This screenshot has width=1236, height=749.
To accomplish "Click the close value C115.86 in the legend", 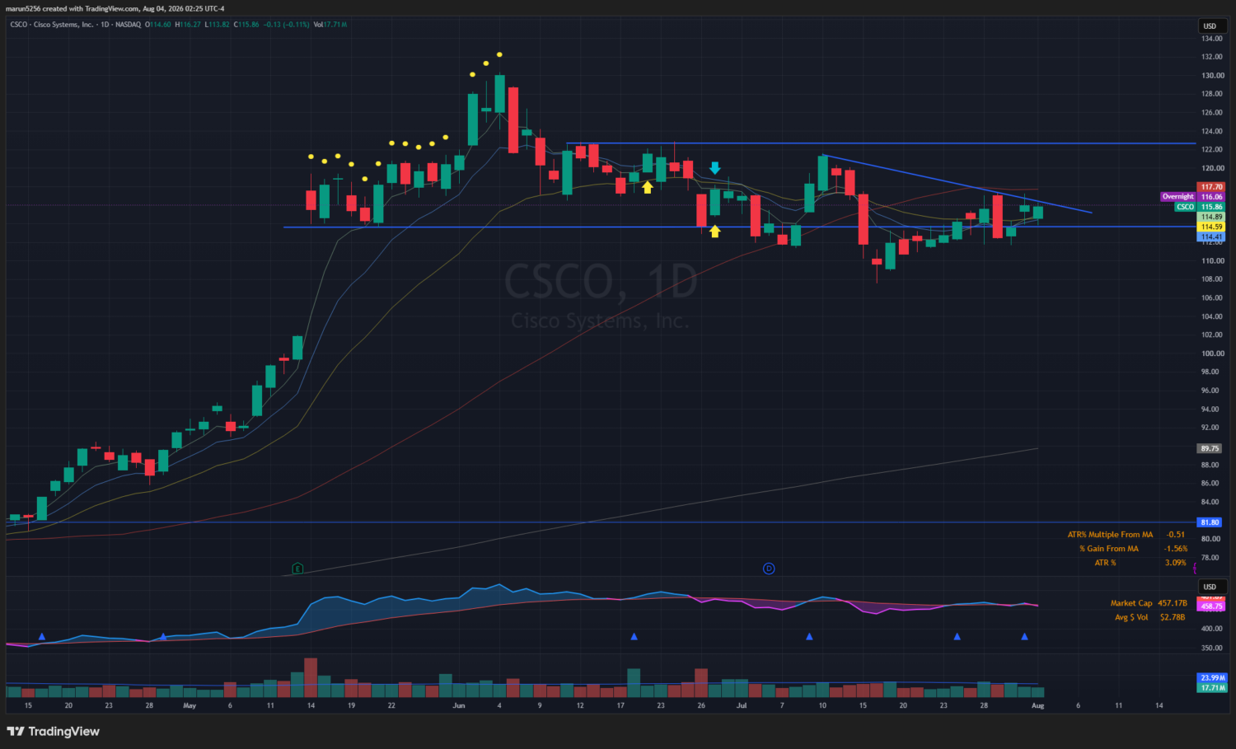I will pyautogui.click(x=246, y=25).
